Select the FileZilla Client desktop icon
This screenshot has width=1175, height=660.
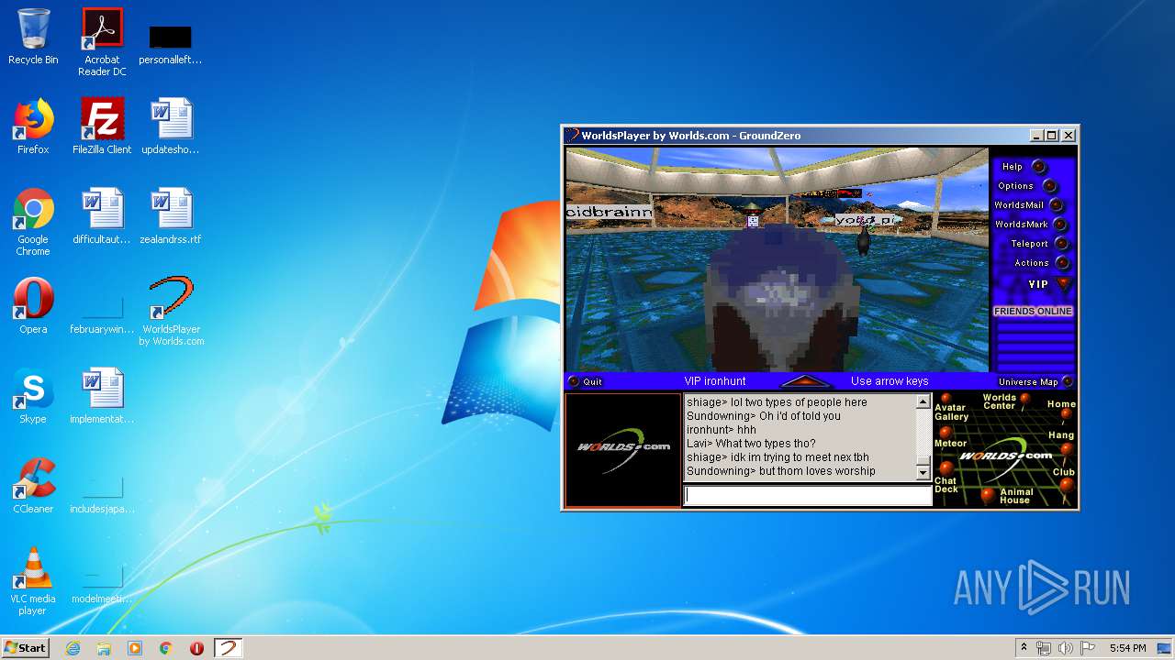coord(102,126)
